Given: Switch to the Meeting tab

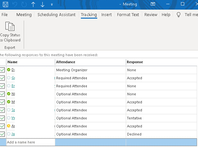Looking at the screenshot, I should [24, 15].
